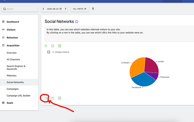Click into the Search input field

21,9
